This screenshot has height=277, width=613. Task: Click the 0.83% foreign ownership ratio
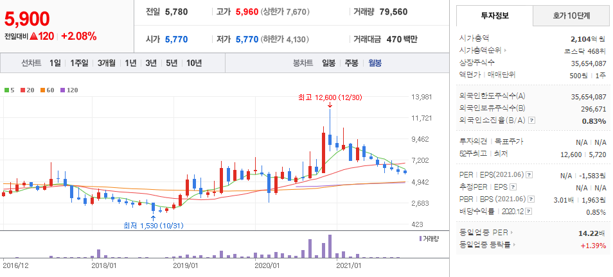pyautogui.click(x=594, y=121)
